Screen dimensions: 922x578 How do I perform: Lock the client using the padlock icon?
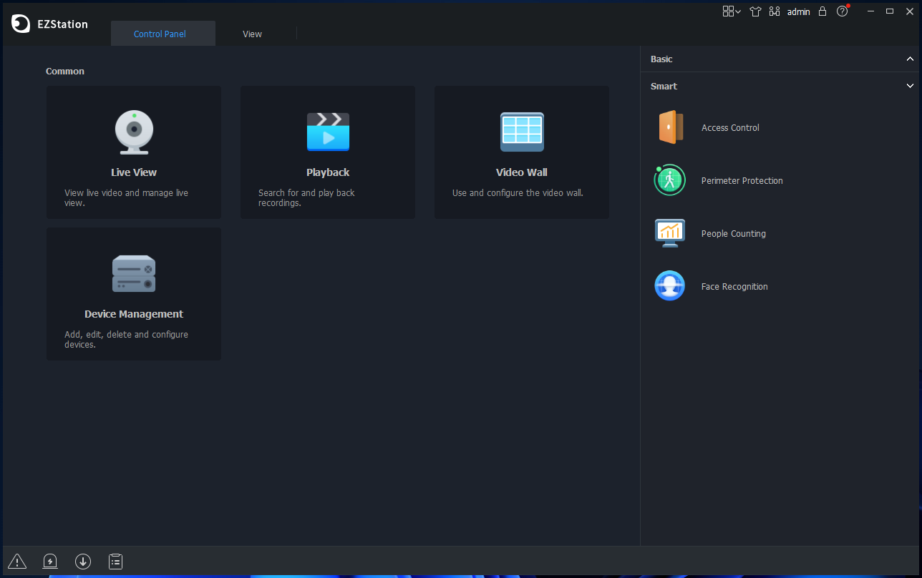[822, 11]
